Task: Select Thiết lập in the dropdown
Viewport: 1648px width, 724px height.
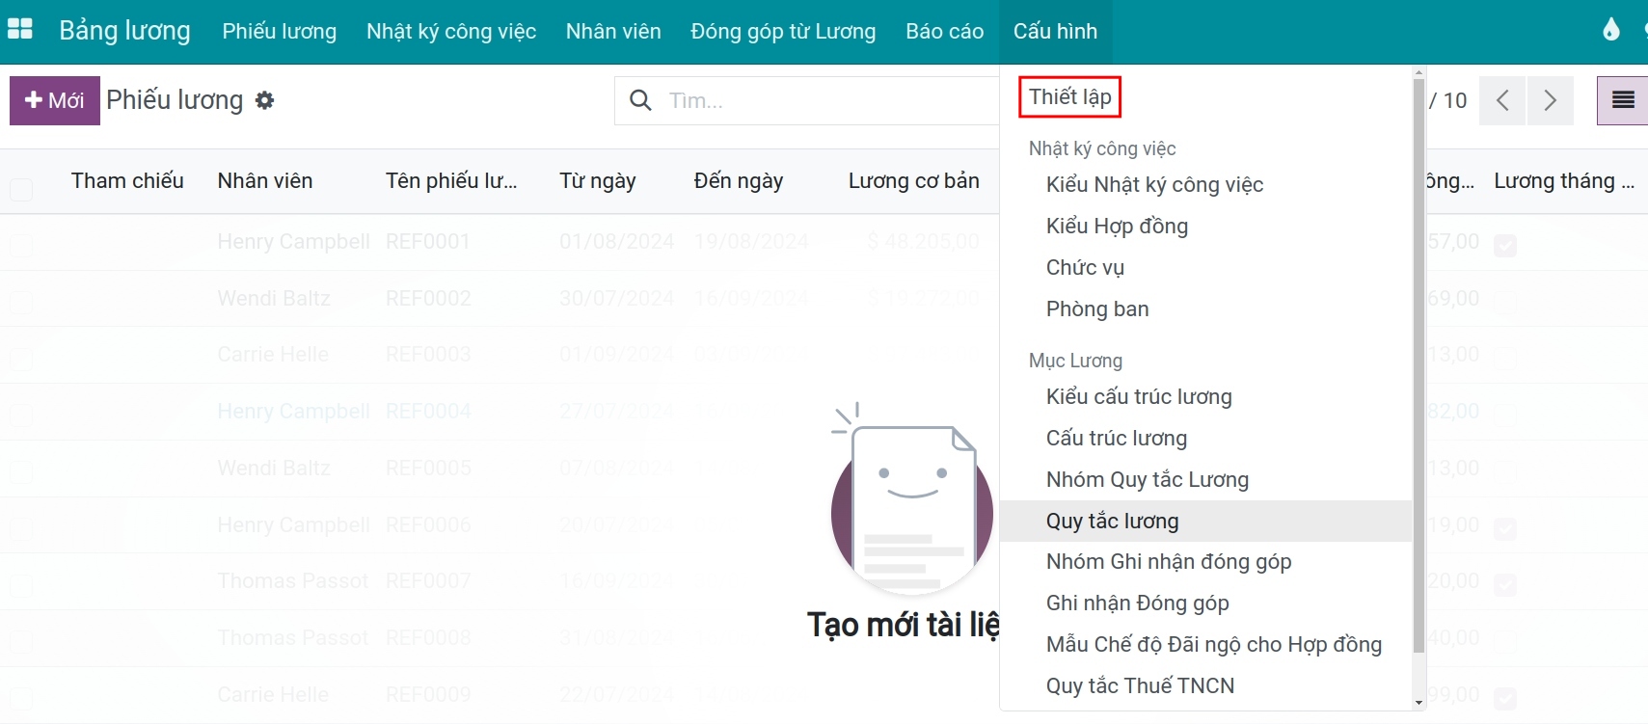Action: [1070, 96]
